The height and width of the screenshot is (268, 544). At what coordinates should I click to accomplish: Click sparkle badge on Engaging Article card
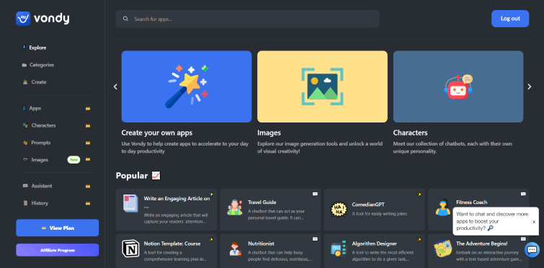coord(210,195)
